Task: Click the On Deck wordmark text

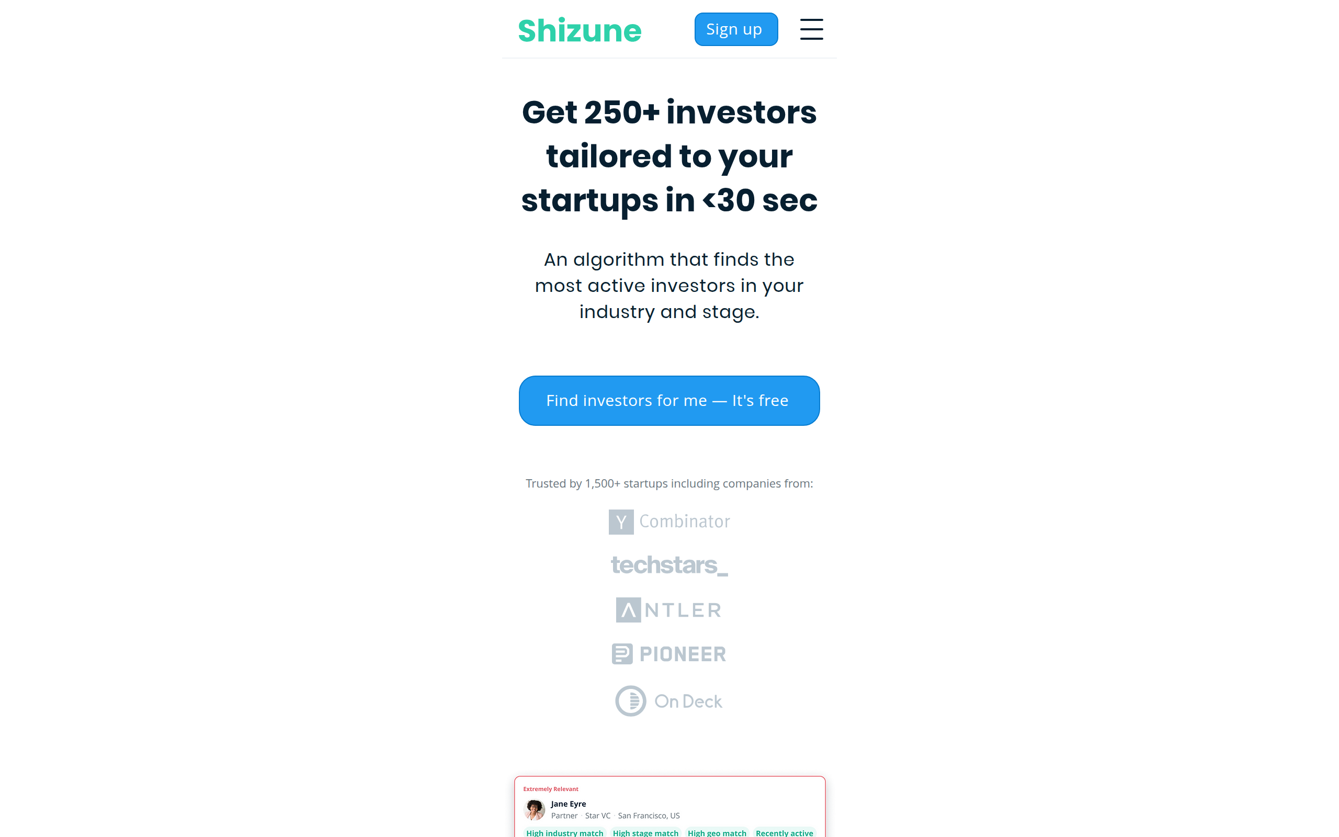Action: (x=688, y=702)
